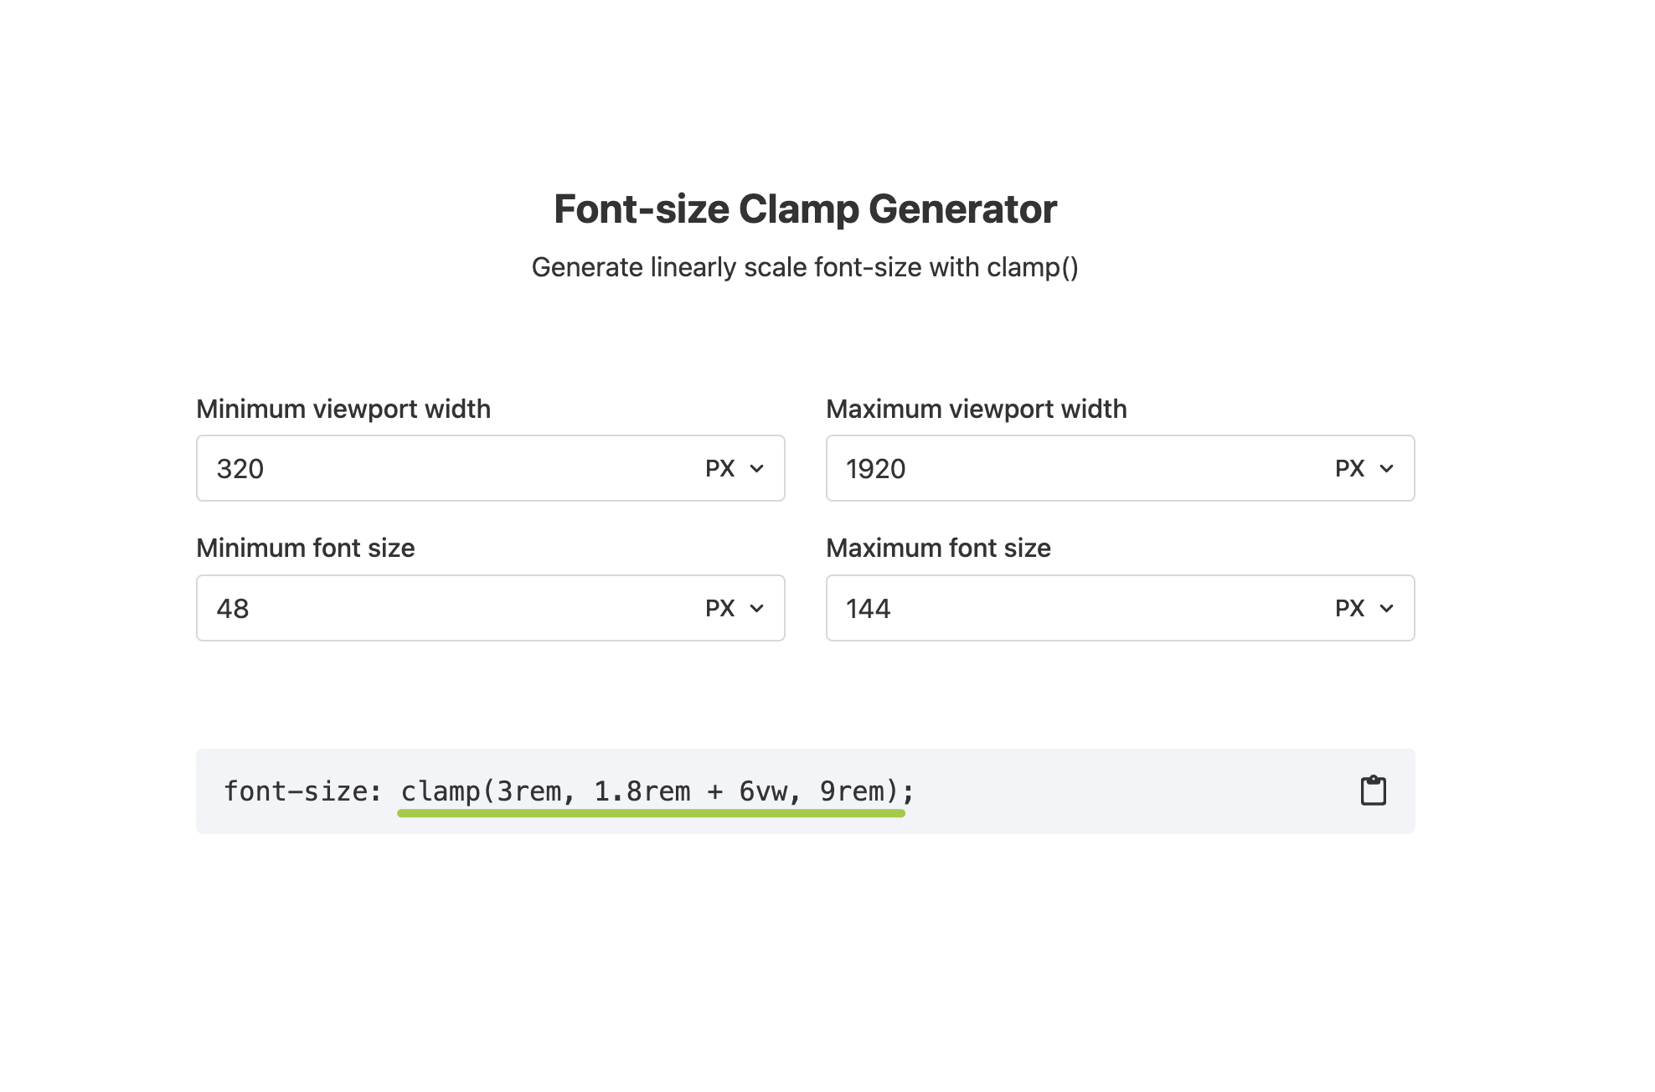Click the green underlined clamp expression
Screen dimensions: 1655x1092
tap(652, 791)
